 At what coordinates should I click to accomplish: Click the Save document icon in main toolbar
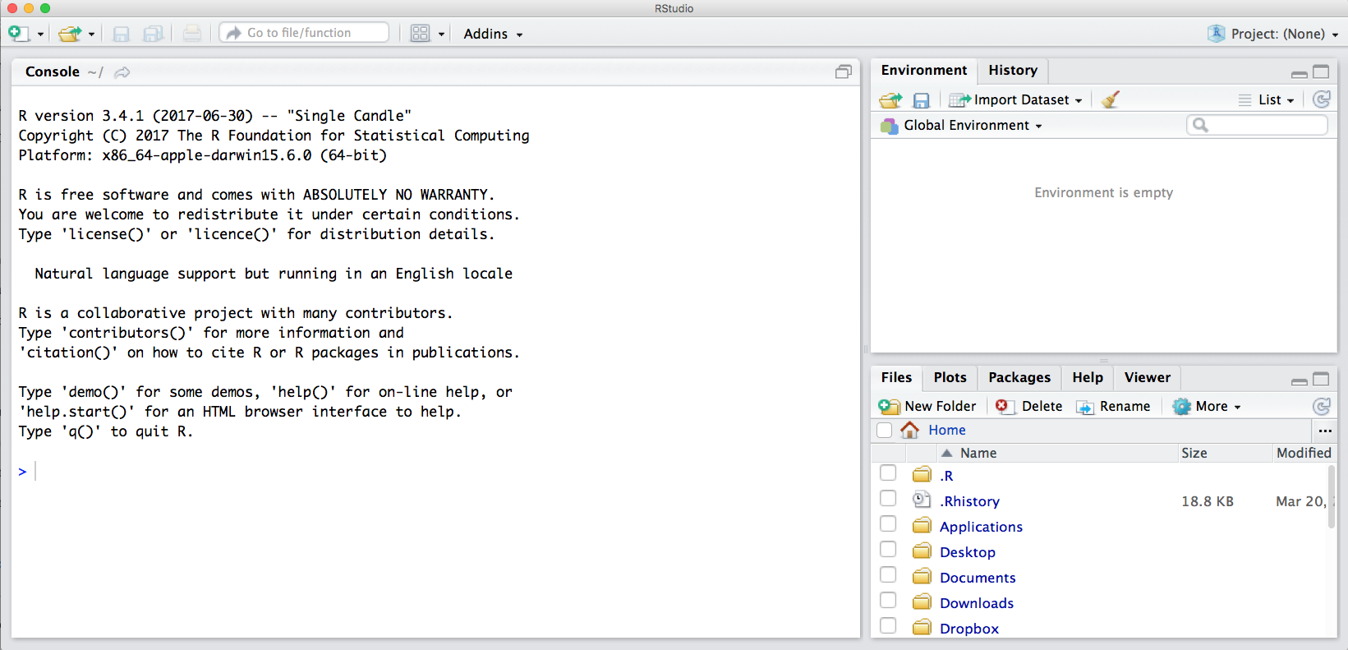(x=121, y=34)
